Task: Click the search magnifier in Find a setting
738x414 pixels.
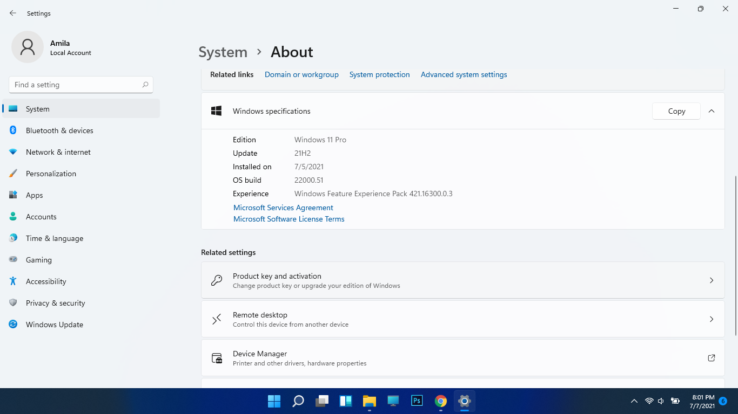Action: pyautogui.click(x=145, y=85)
